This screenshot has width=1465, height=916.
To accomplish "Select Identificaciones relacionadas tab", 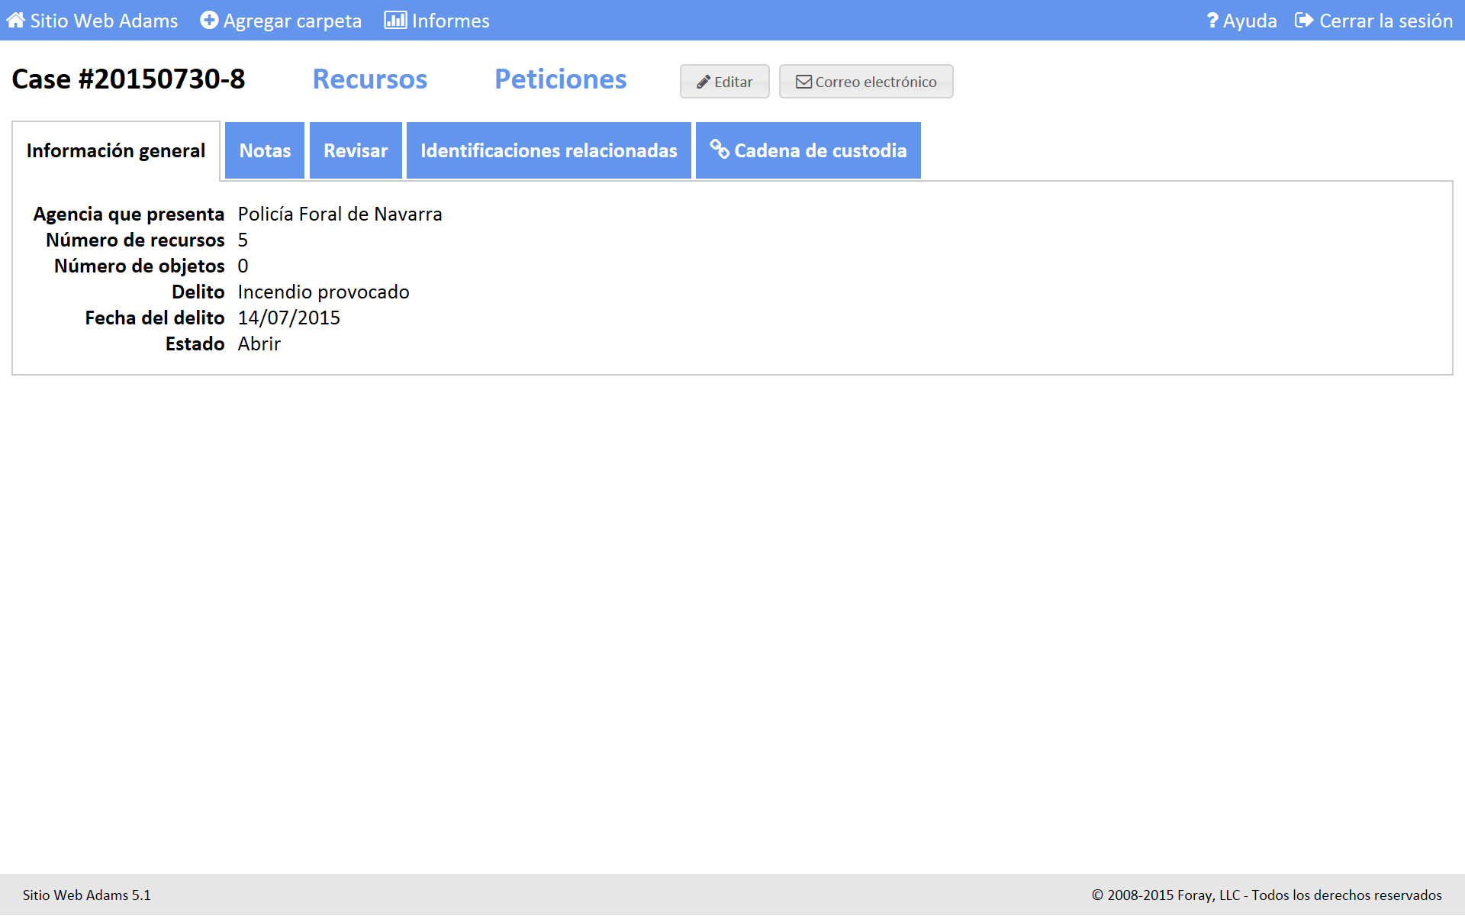I will coord(549,150).
